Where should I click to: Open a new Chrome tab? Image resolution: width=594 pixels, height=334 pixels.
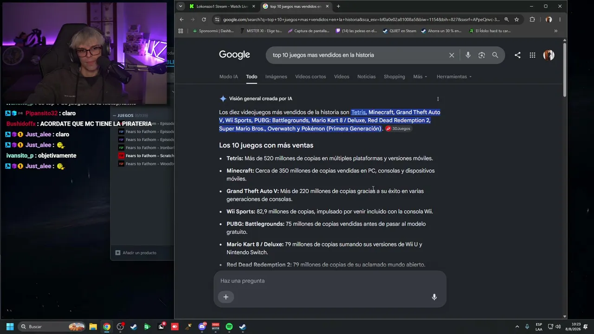338,6
